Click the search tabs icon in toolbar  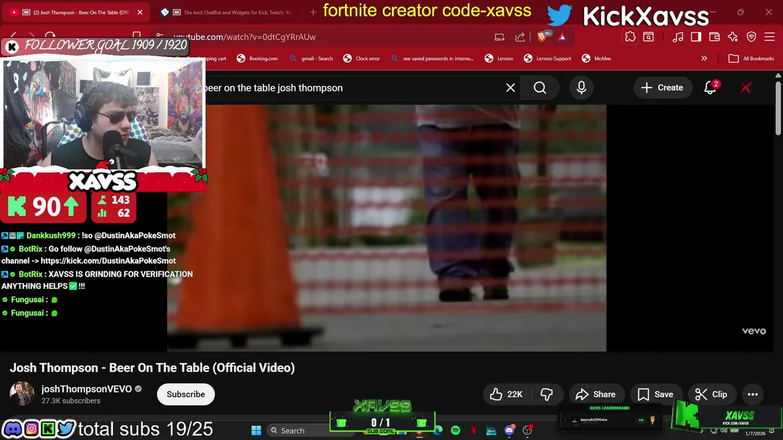(x=648, y=37)
